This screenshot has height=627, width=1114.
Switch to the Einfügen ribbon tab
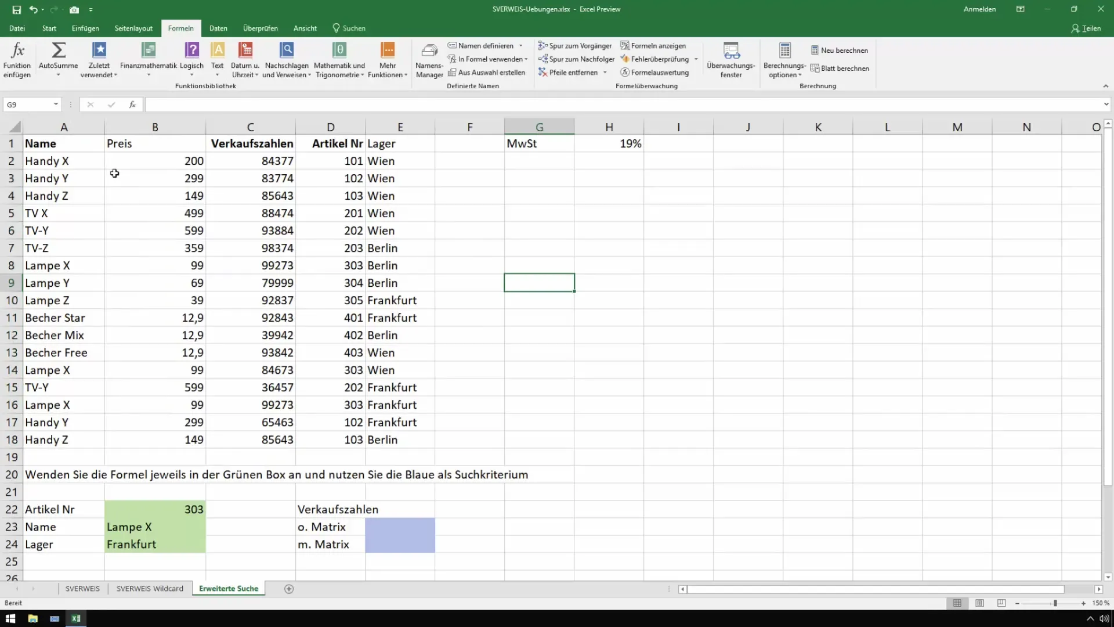coord(85,28)
